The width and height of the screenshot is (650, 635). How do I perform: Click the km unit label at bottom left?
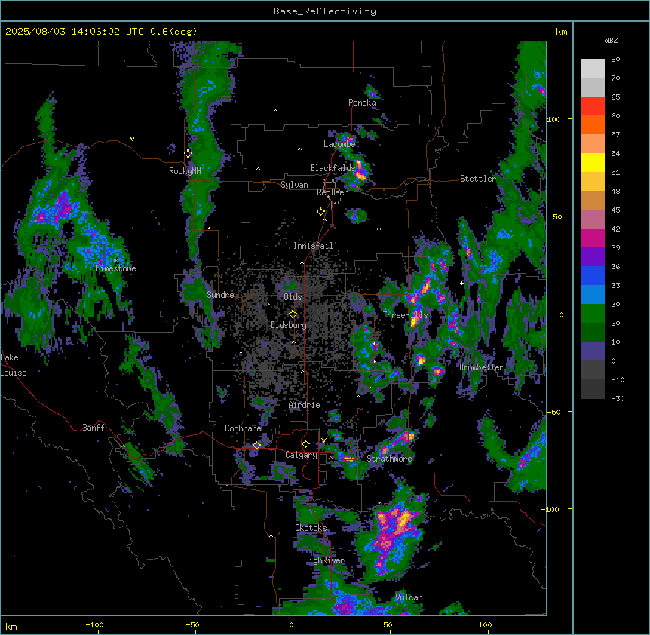11,626
